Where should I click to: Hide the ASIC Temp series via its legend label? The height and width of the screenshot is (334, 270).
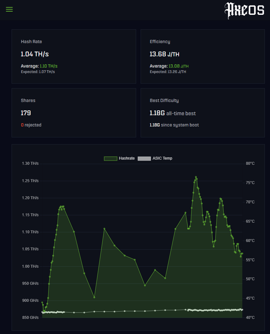tap(162, 158)
